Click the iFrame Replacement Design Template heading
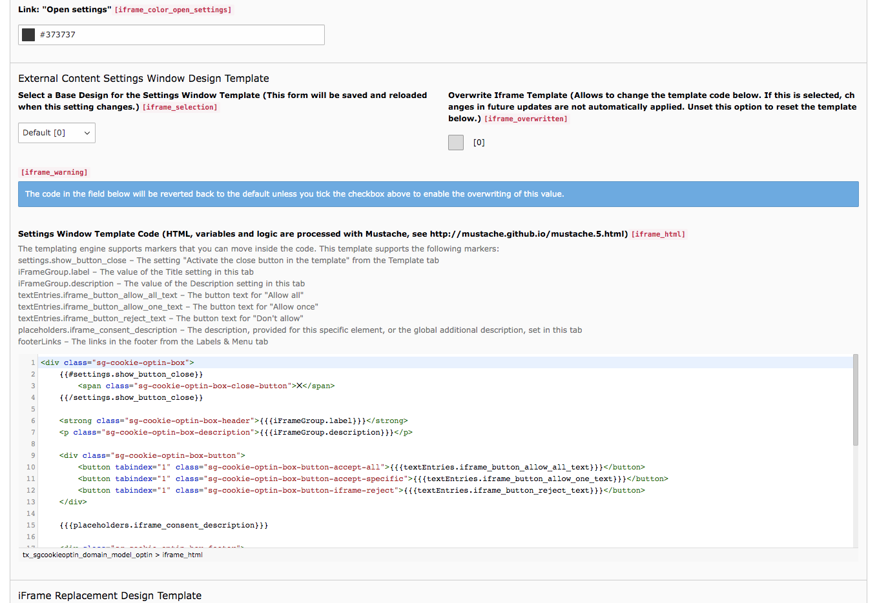 click(x=109, y=595)
